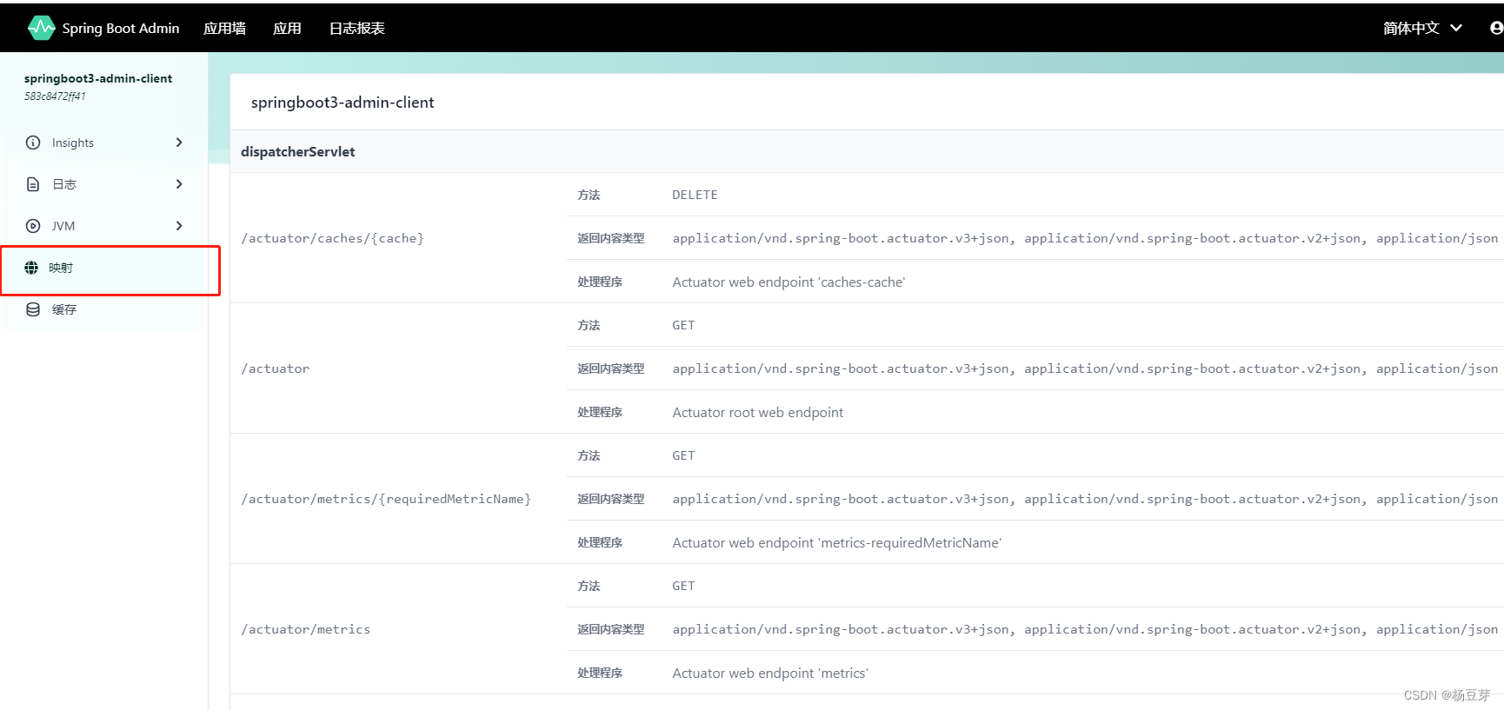This screenshot has width=1504, height=710.
Task: Click the /actuator/metrics path entry
Action: coord(305,629)
